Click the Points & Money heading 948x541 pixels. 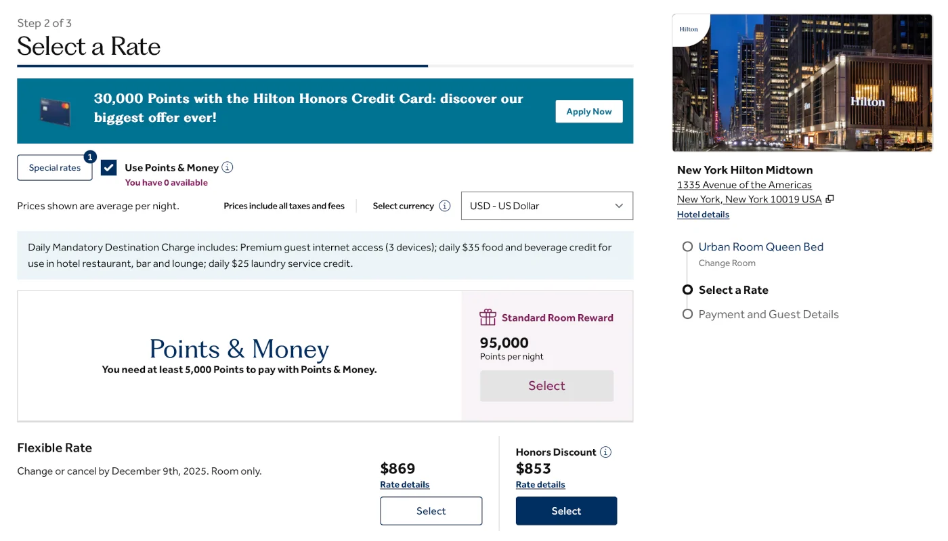pos(239,349)
